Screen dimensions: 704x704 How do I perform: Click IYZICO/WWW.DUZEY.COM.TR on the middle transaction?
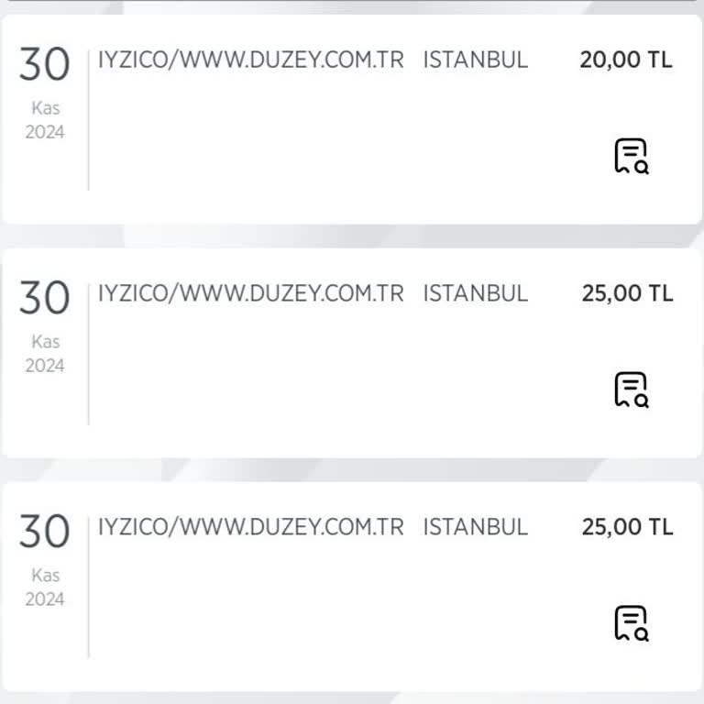[x=251, y=294]
